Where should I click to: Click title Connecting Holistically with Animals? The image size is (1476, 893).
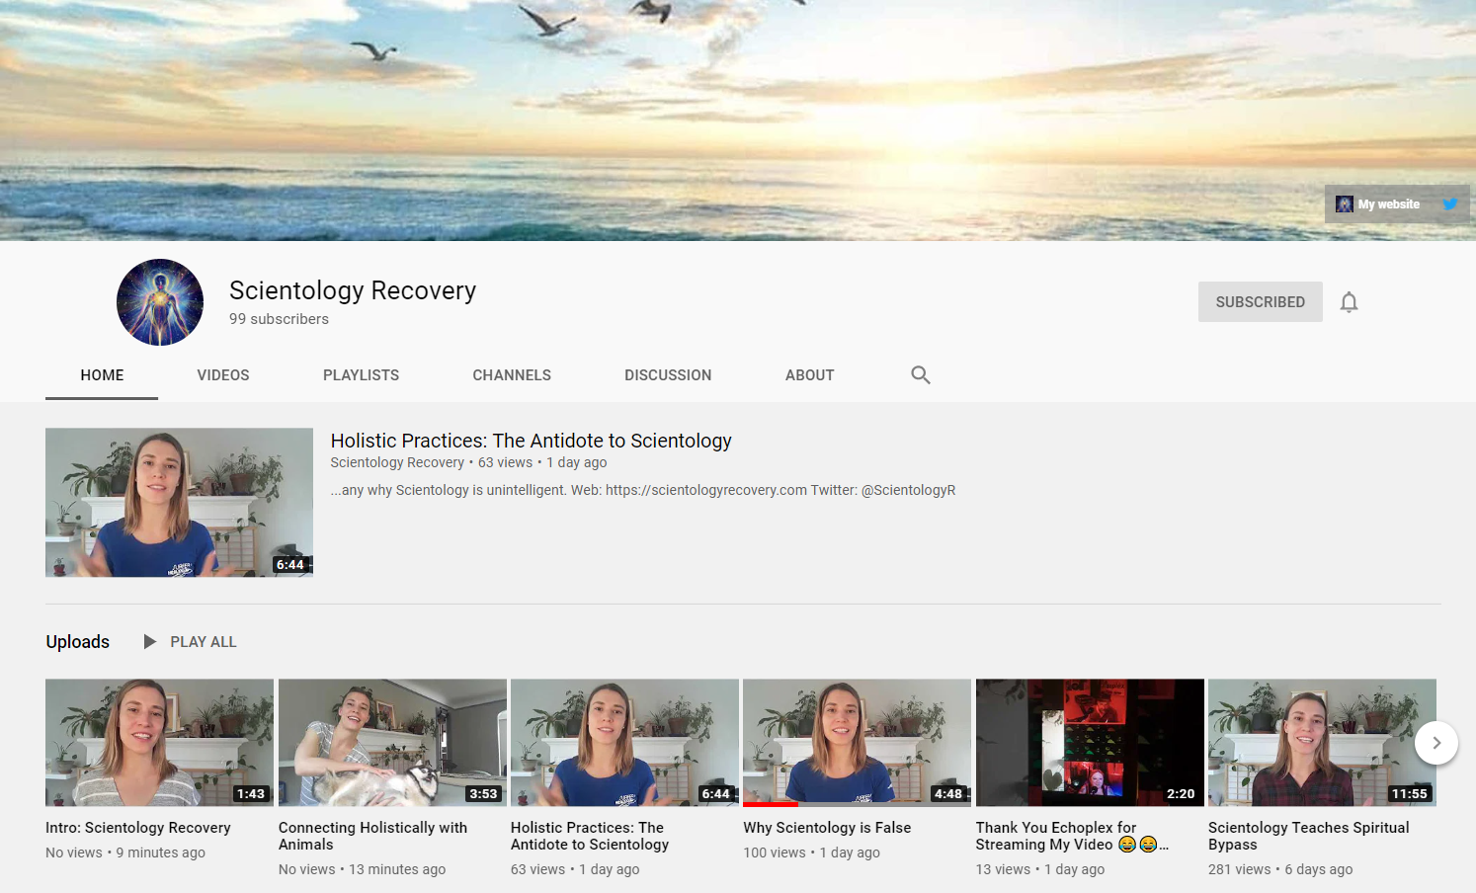(372, 836)
